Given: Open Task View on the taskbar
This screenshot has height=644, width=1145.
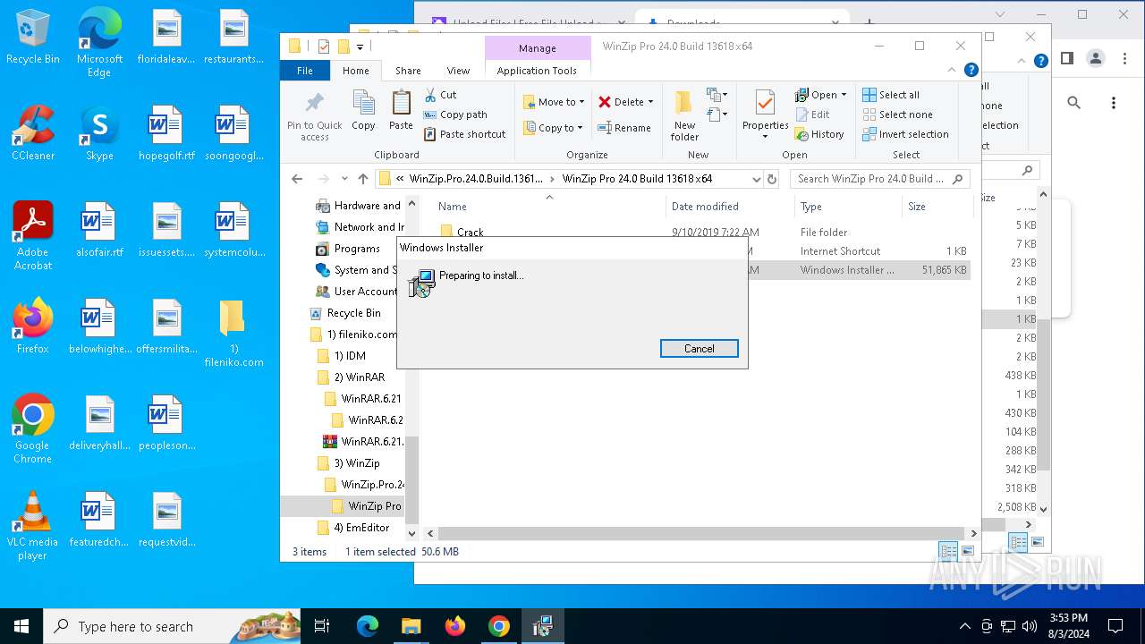Looking at the screenshot, I should [322, 626].
